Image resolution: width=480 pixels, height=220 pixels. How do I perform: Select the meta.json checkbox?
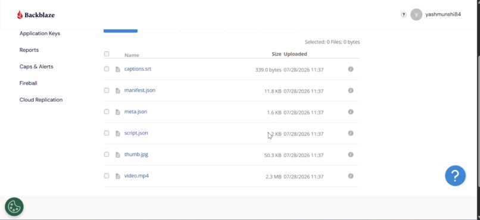(x=107, y=112)
